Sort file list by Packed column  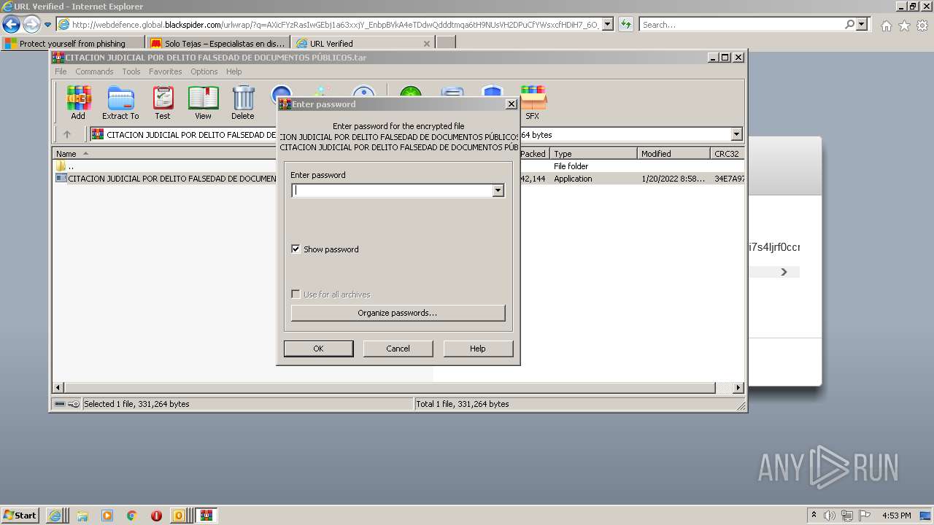pyautogui.click(x=533, y=154)
